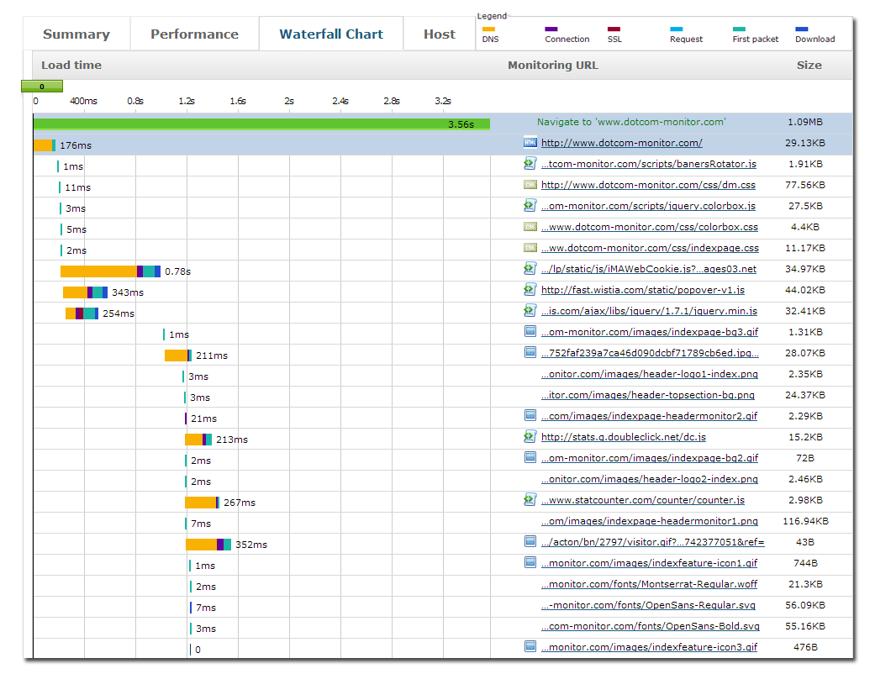Screen dimensions: 875x674
Task: Click the SSL dark red legend swatch
Action: tap(614, 29)
